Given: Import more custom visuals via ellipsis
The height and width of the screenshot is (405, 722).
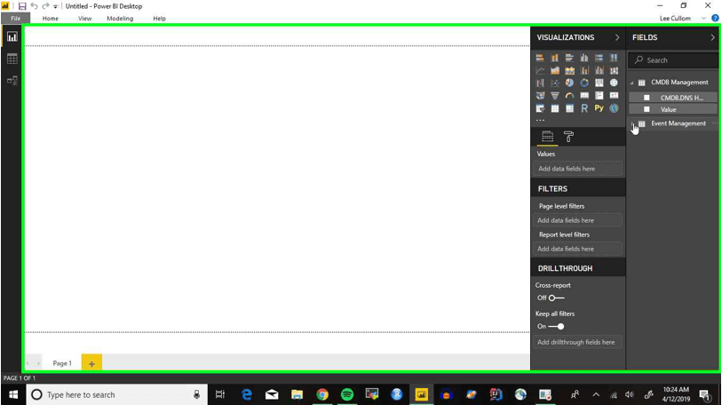Looking at the screenshot, I should (540, 120).
